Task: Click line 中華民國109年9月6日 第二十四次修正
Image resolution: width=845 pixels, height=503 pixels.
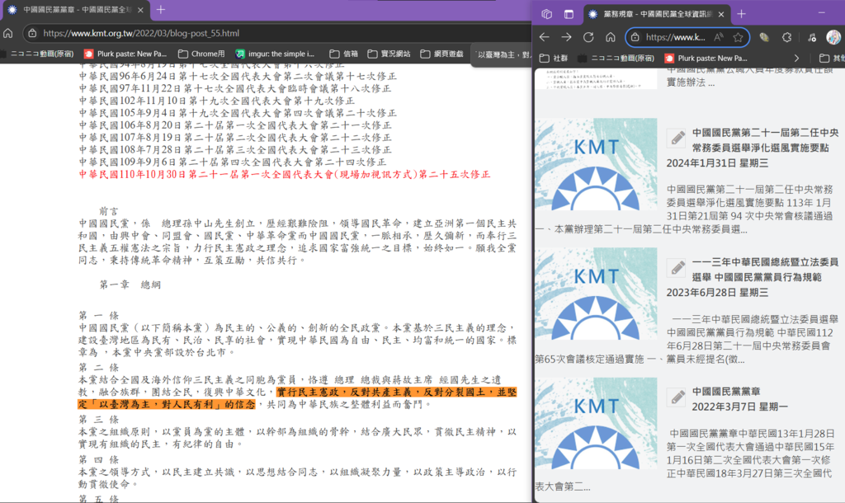Action: [x=233, y=162]
